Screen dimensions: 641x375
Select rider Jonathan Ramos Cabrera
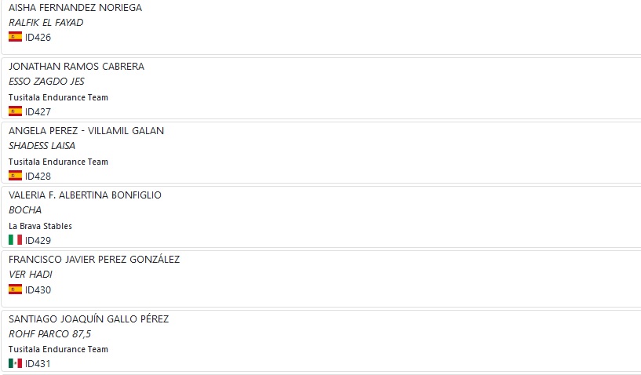(76, 66)
